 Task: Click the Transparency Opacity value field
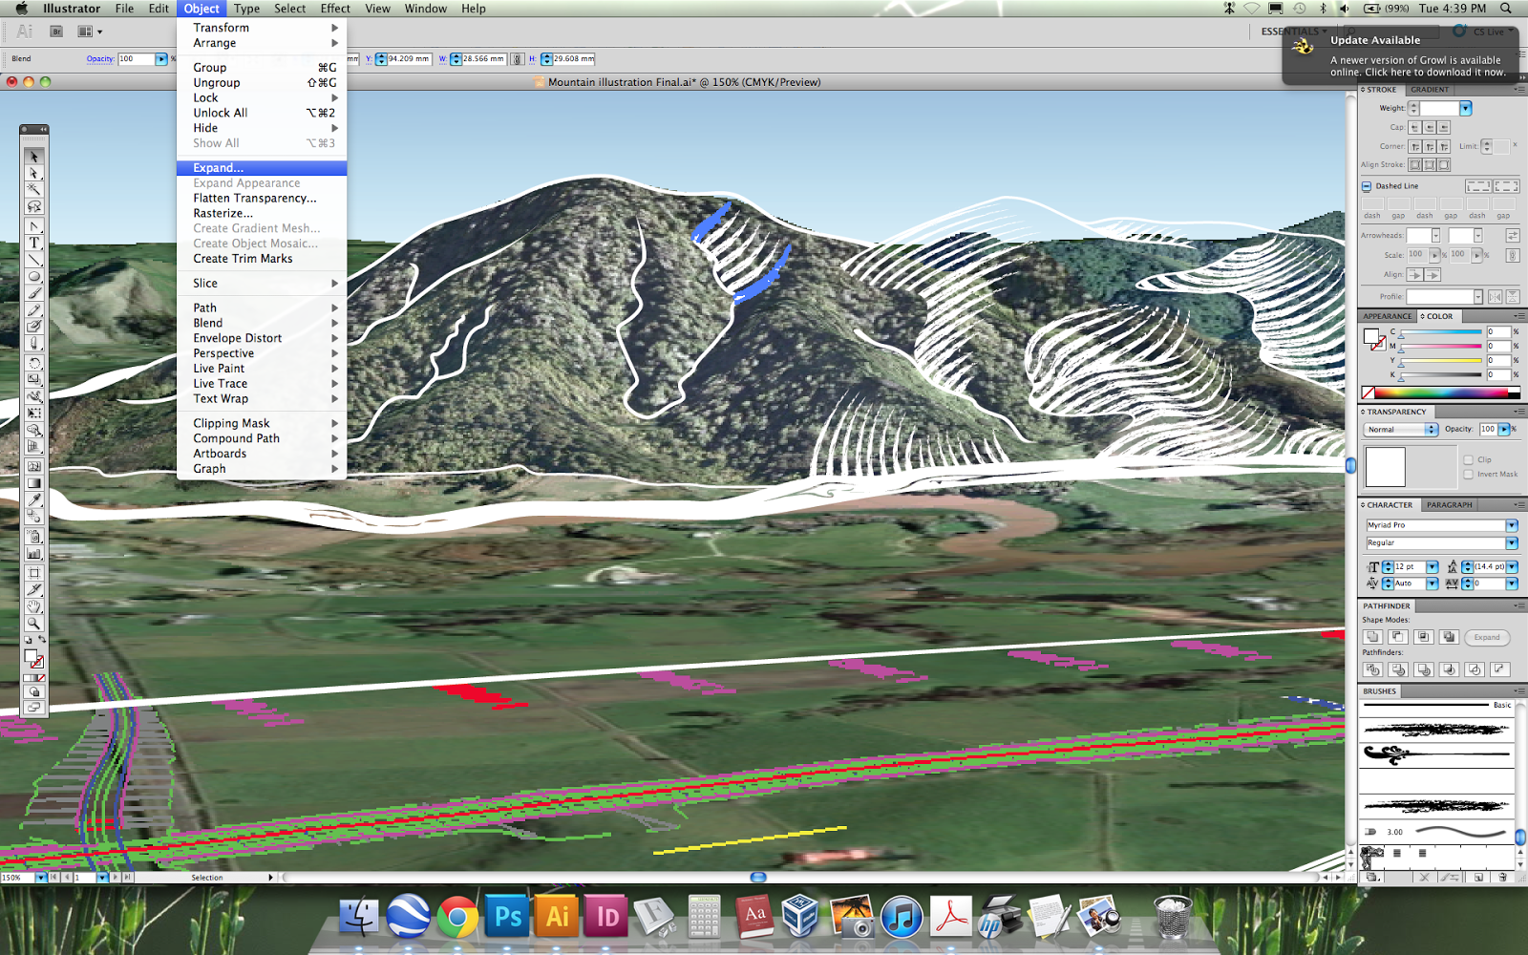pos(1488,430)
